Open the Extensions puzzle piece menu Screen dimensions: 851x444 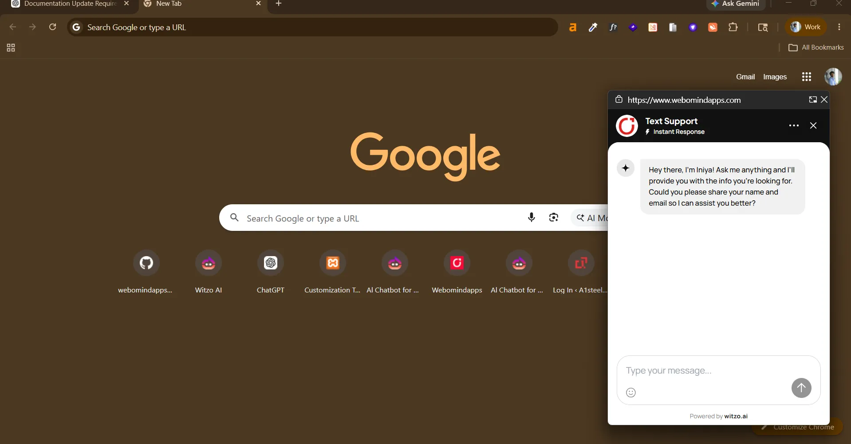click(733, 27)
